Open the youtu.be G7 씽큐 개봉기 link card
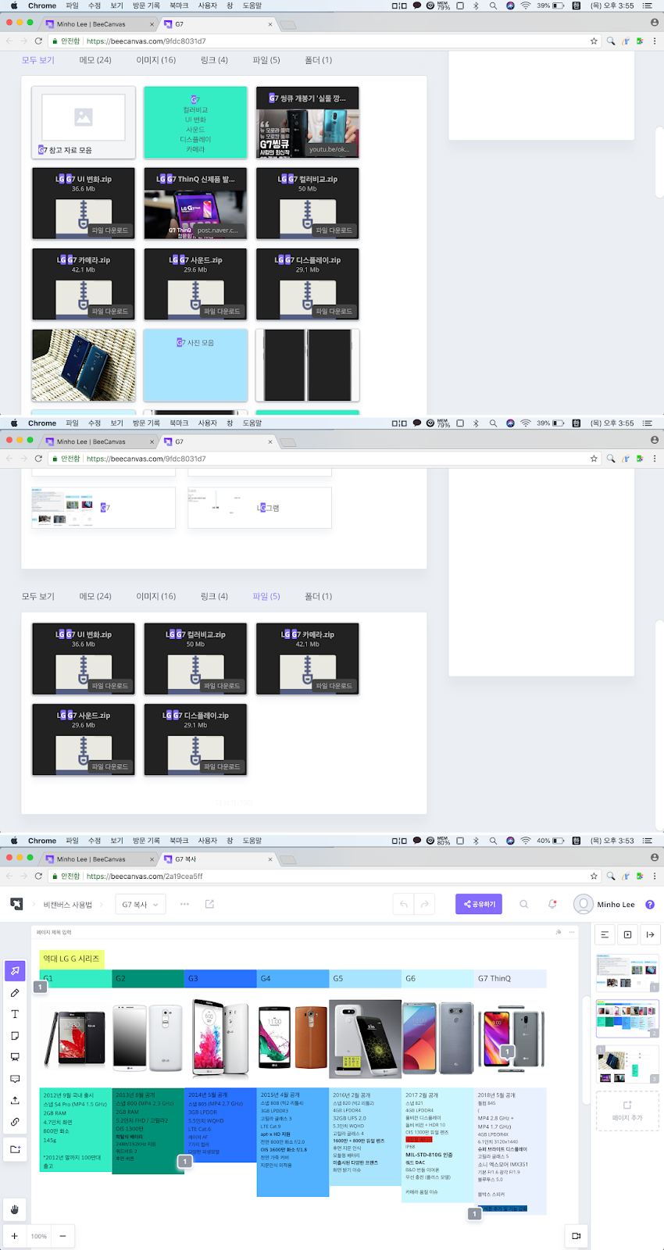Viewport: 664px width, 1250px height. (308, 122)
